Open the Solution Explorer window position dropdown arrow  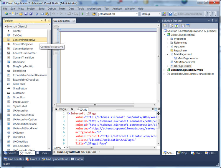coord(209,21)
